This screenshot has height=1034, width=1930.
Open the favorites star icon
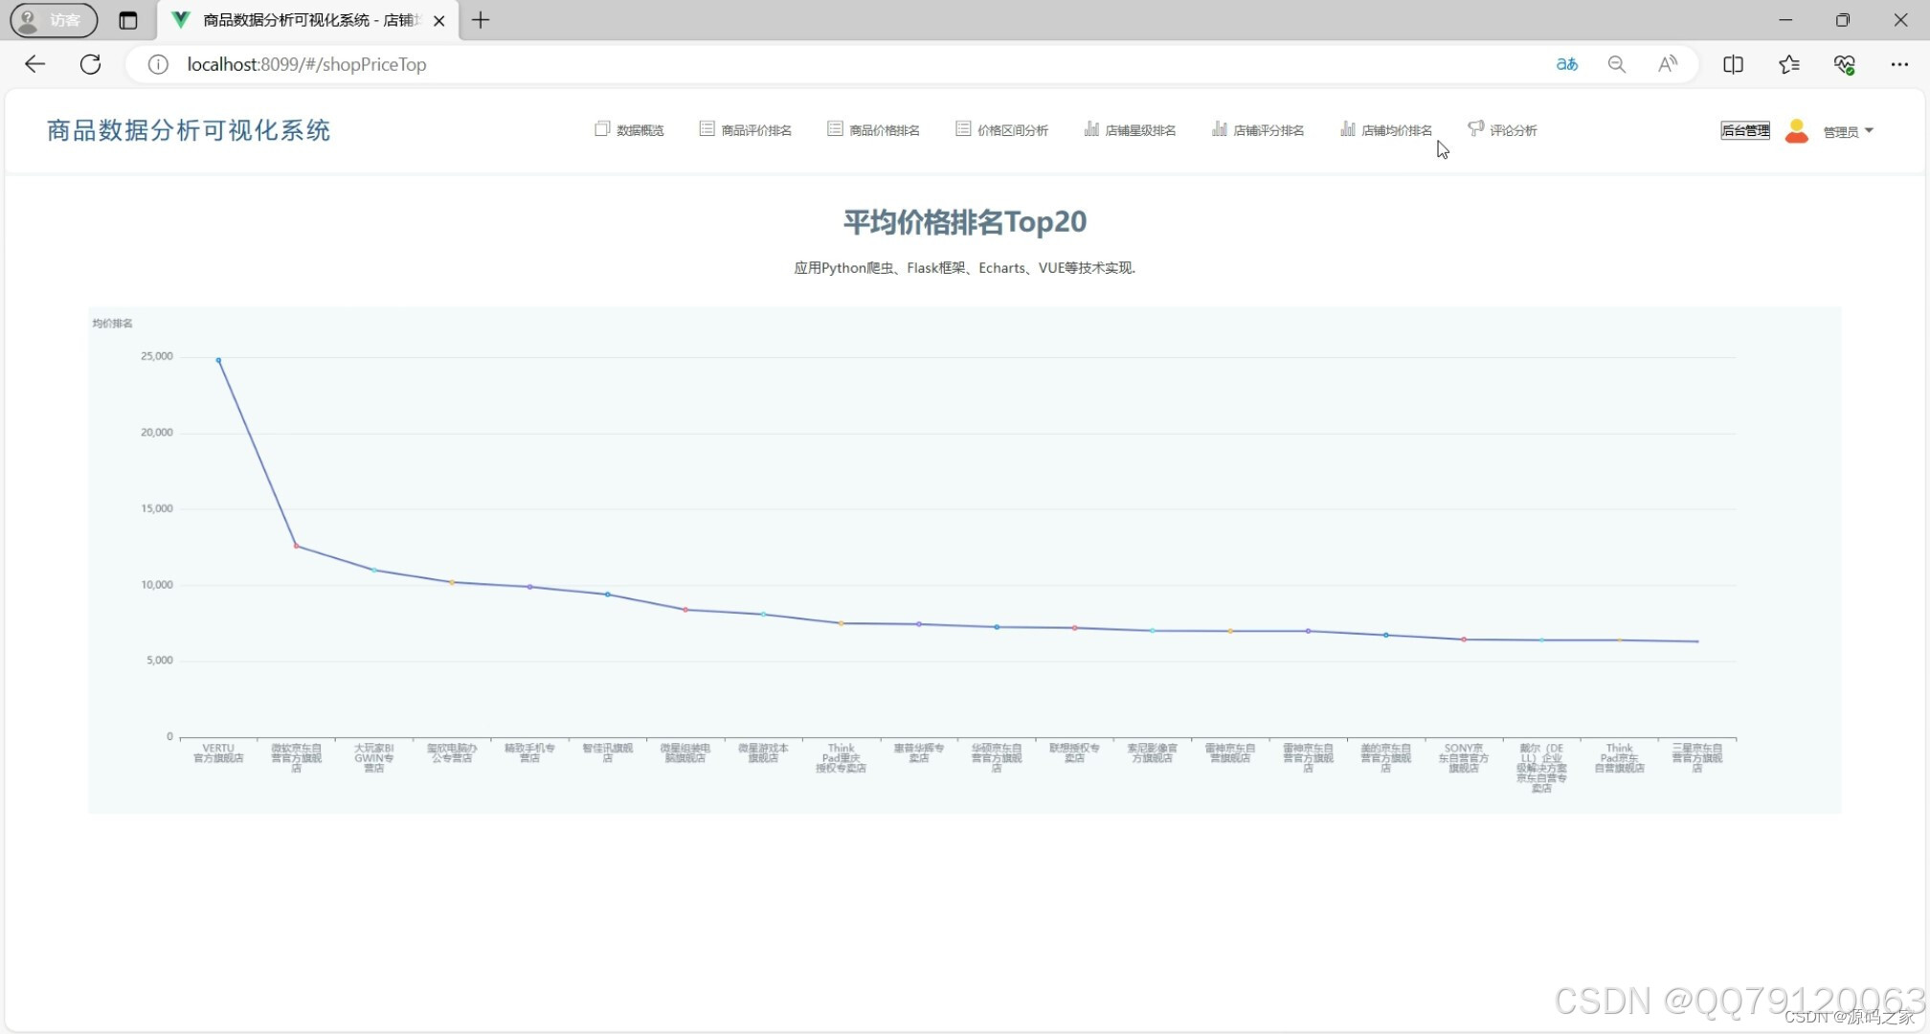tap(1788, 64)
